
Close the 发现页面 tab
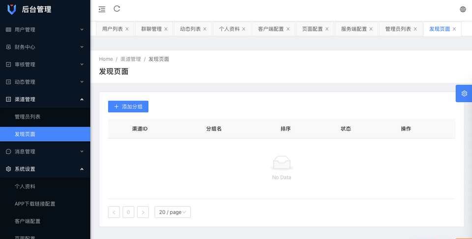(x=454, y=29)
